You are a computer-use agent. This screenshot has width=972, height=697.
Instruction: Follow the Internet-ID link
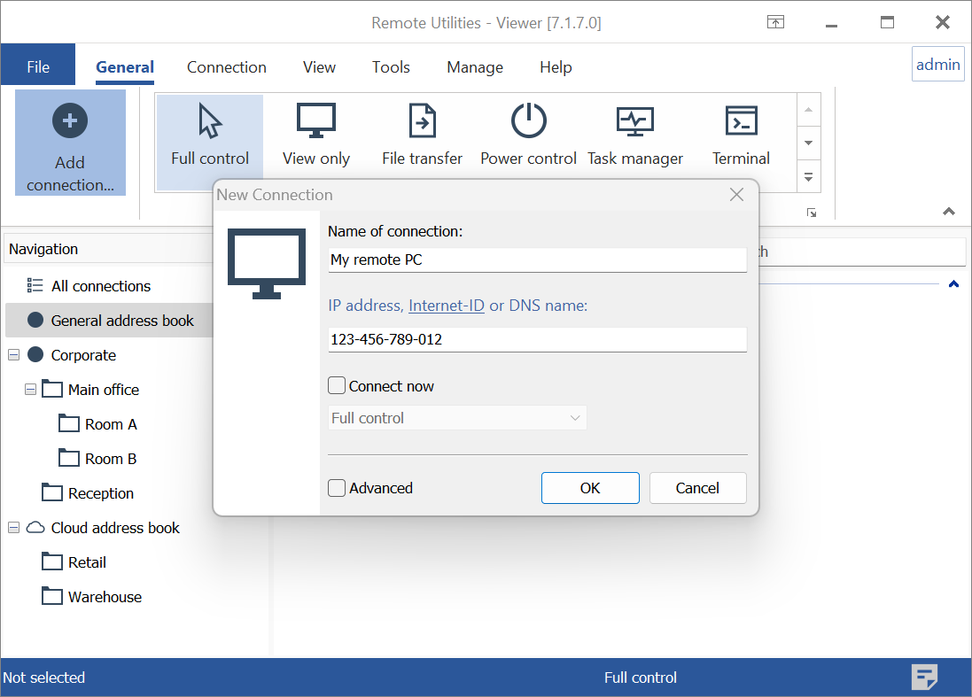pyautogui.click(x=446, y=306)
